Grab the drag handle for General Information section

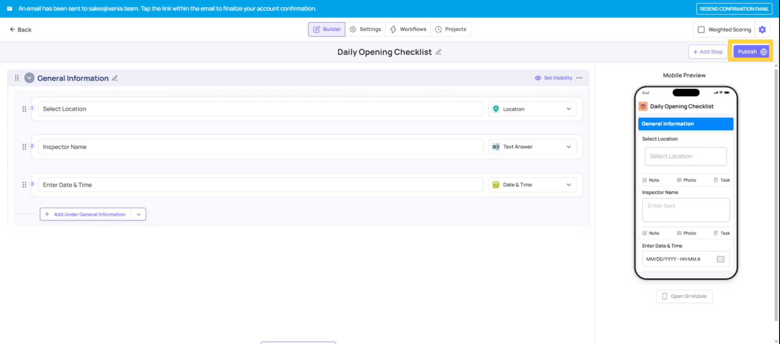17,78
